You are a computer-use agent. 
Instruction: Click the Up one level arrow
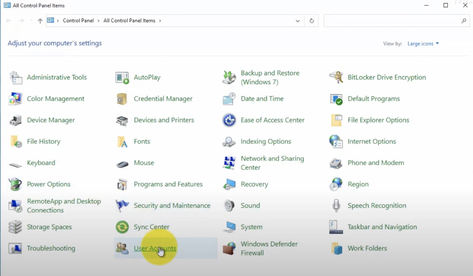click(x=40, y=21)
